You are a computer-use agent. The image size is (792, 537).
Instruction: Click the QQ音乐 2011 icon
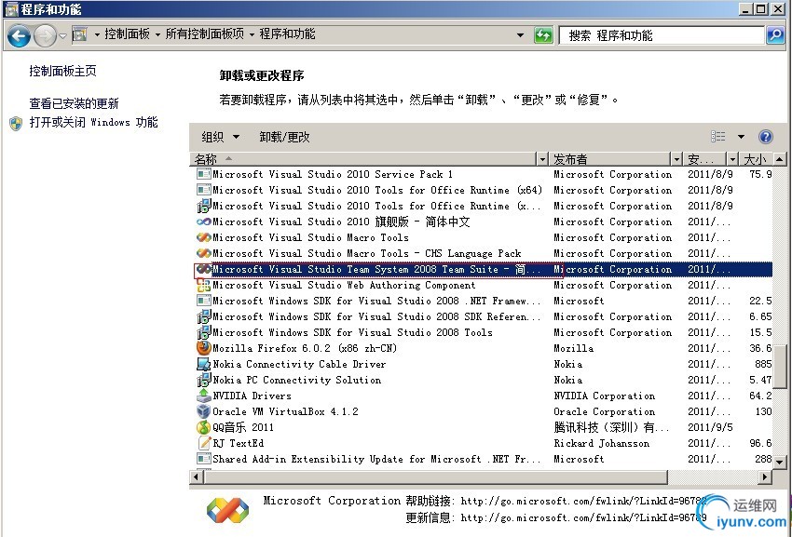pos(203,427)
